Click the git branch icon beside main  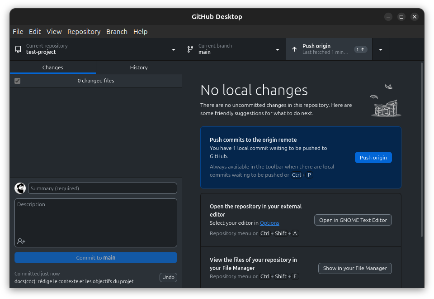(x=190, y=49)
